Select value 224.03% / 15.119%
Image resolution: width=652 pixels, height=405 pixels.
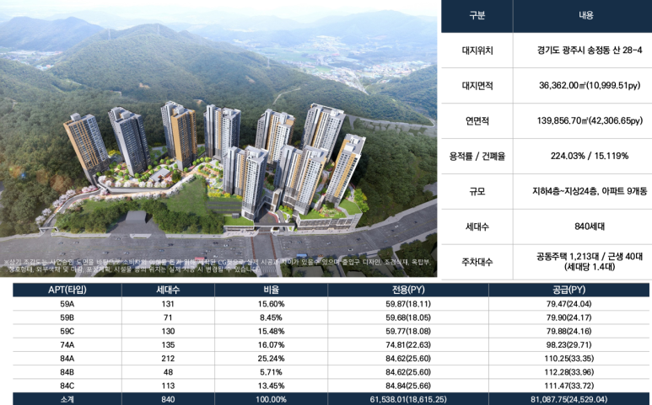tap(590, 156)
